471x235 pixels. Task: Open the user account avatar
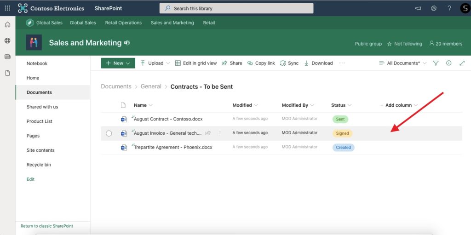click(465, 8)
